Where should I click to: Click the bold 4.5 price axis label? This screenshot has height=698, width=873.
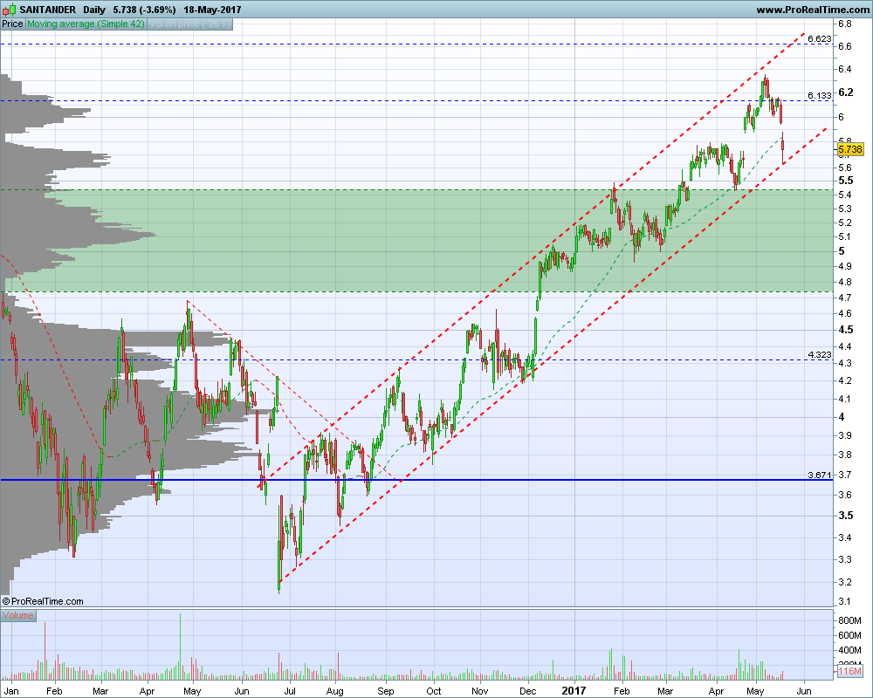pyautogui.click(x=846, y=330)
